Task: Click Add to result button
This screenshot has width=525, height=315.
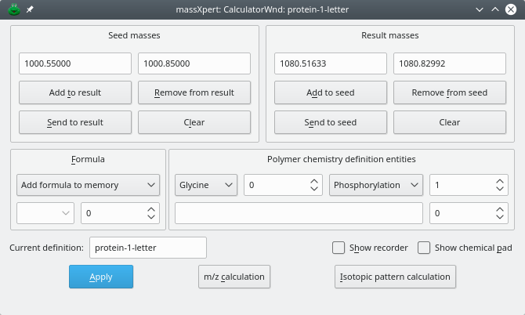Action: point(75,92)
